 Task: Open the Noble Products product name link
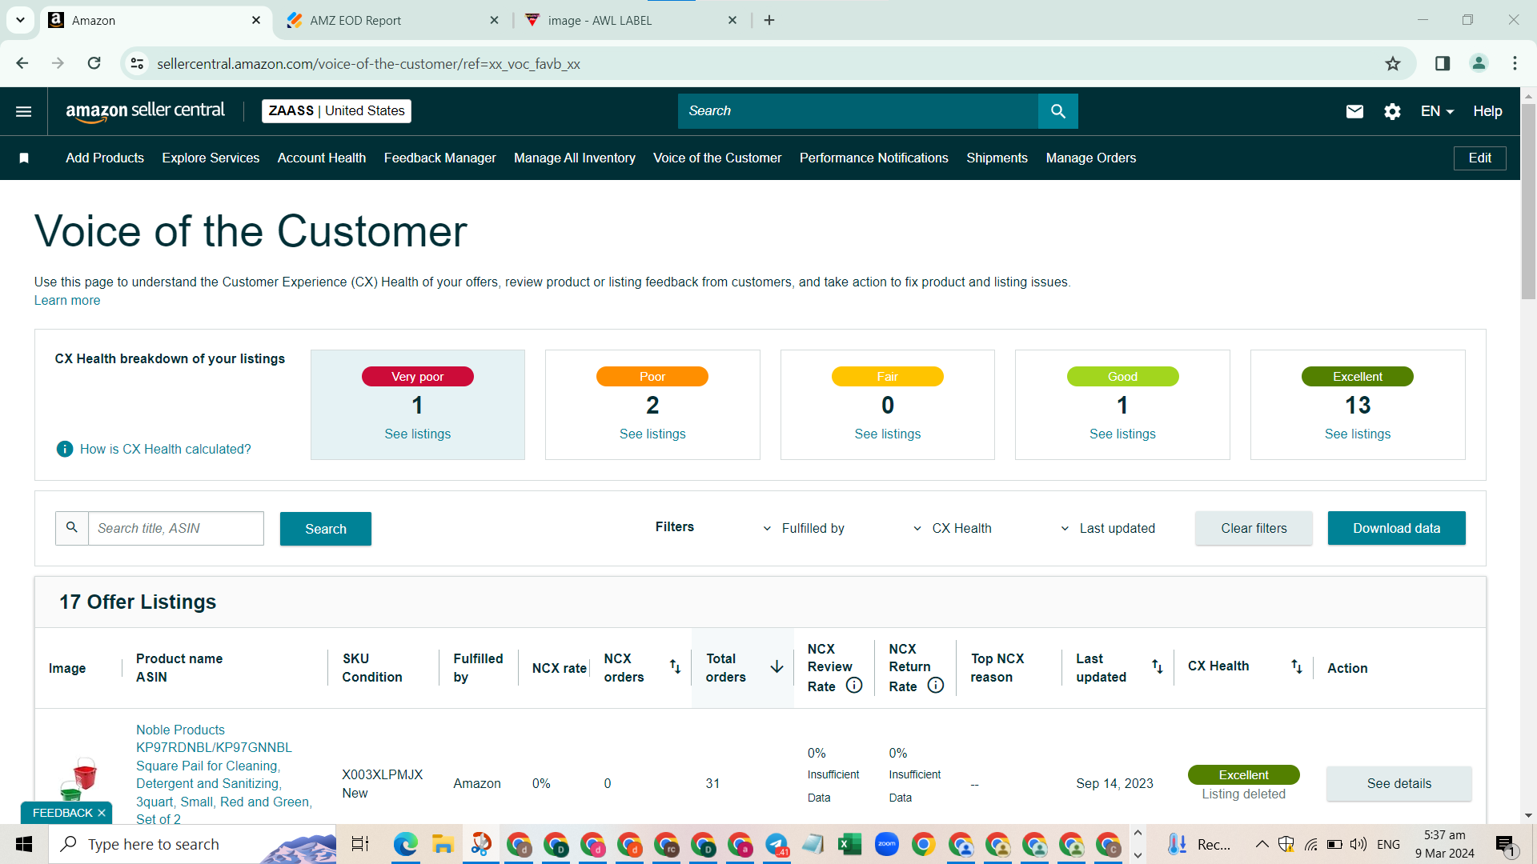pos(224,774)
